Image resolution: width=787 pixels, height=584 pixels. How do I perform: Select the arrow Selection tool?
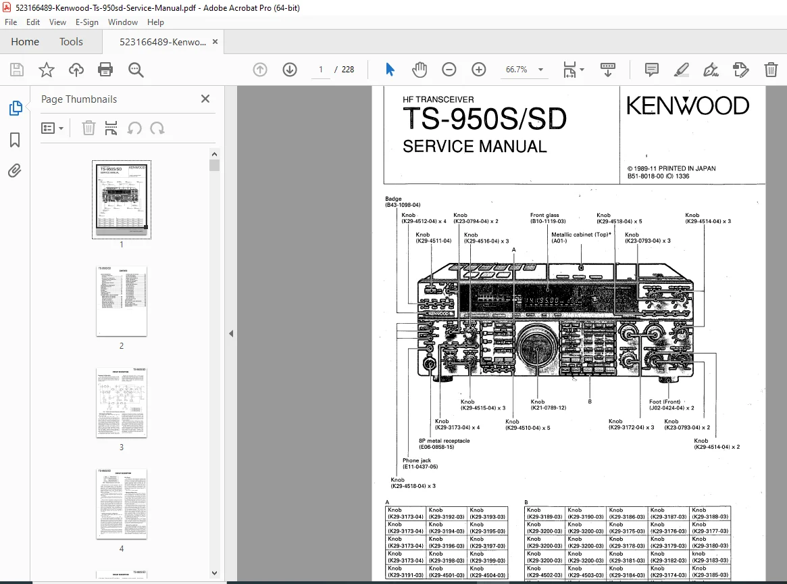[390, 70]
